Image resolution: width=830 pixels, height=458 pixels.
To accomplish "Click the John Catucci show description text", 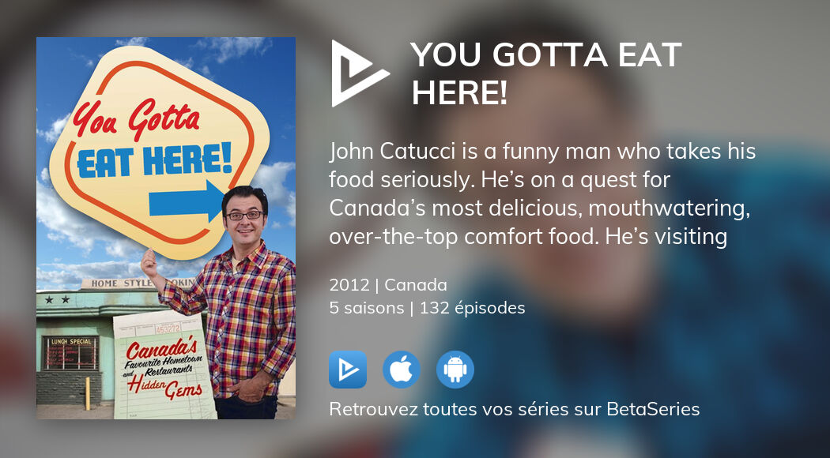I will [x=542, y=194].
